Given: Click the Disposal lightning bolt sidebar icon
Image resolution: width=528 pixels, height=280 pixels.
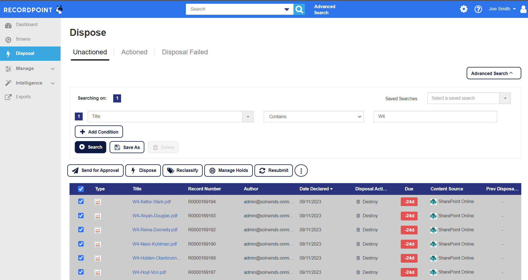Looking at the screenshot, I should point(8,53).
